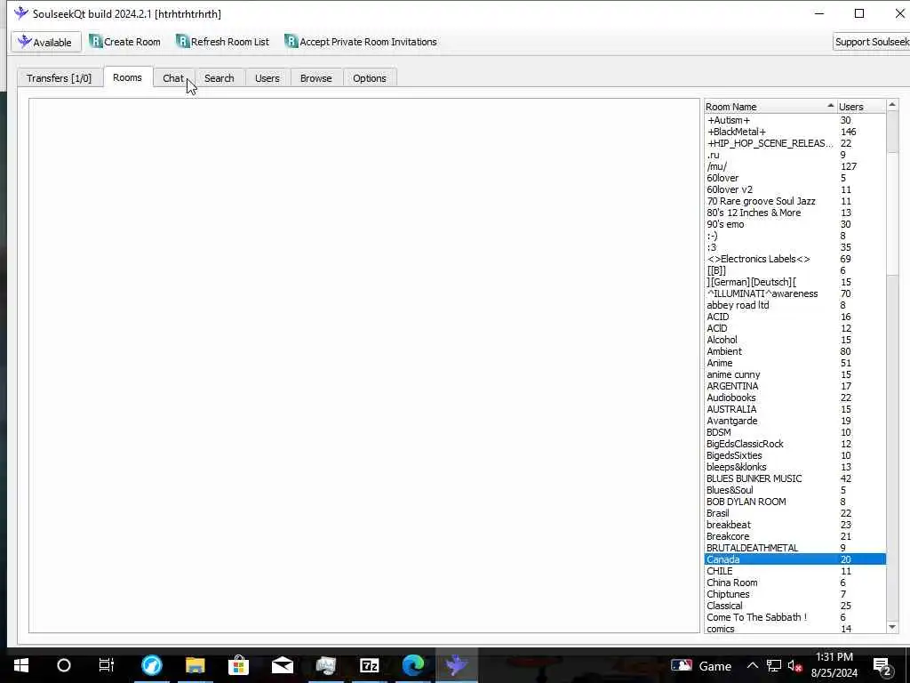The image size is (910, 683).
Task: Open notification center in system tray
Action: point(882,666)
